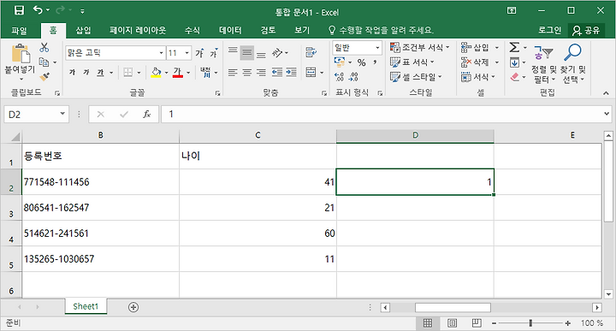The width and height of the screenshot is (616, 331).
Task: Switch to the 데이터 tab
Action: 230,30
